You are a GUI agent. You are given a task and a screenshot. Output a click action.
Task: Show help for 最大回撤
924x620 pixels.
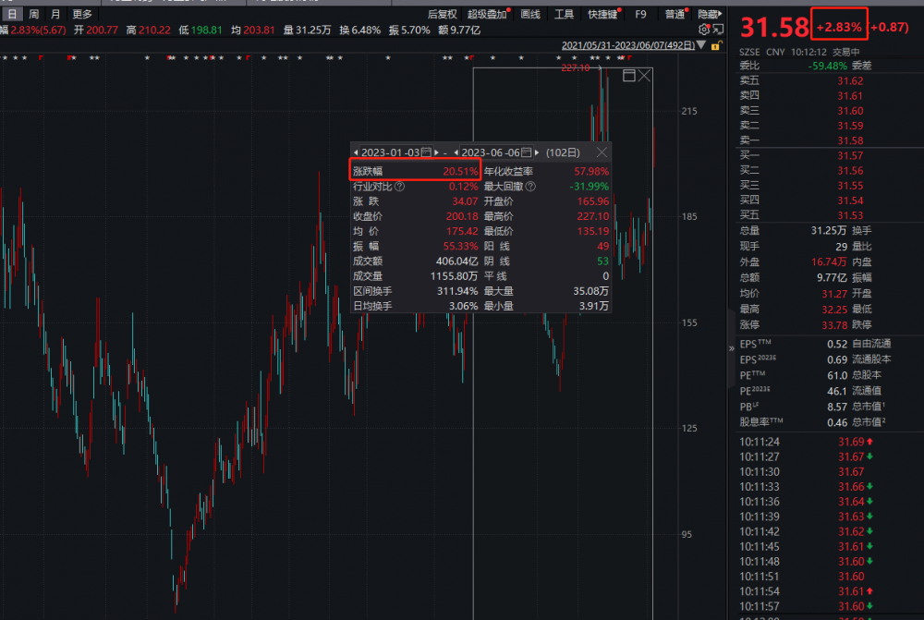(530, 187)
